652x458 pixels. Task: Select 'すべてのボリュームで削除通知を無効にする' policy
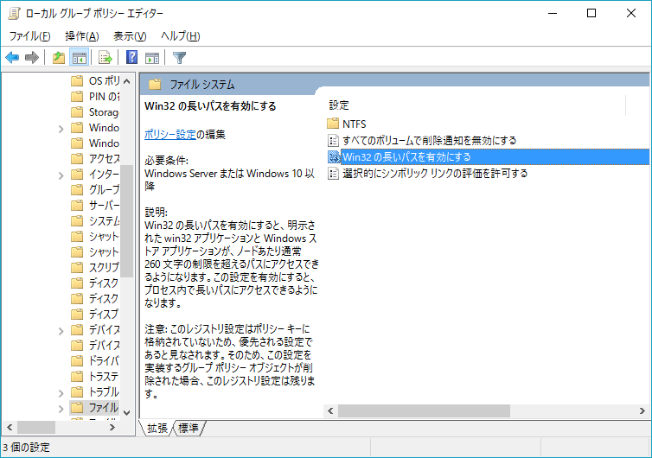(429, 140)
